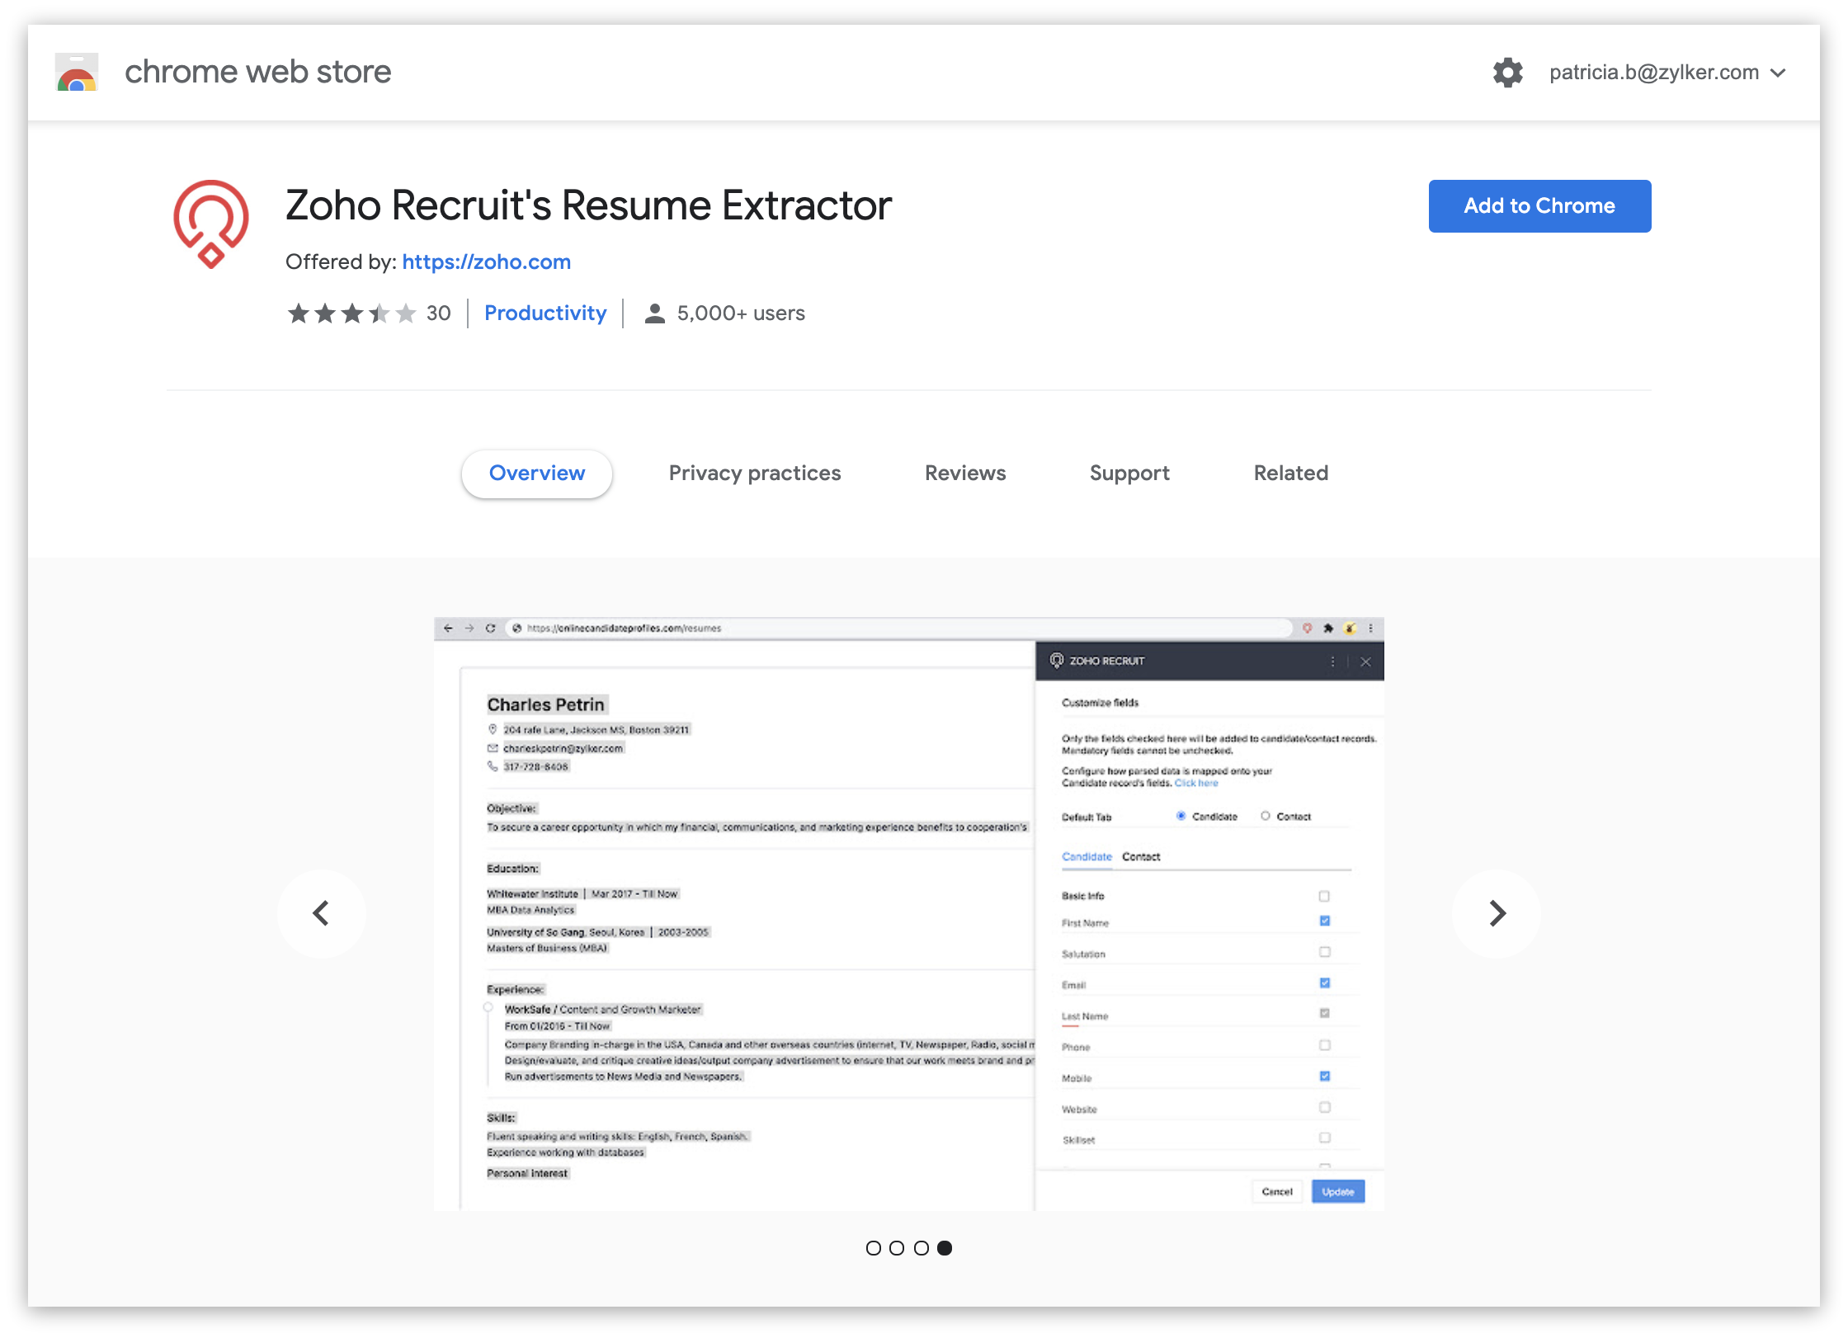This screenshot has width=1848, height=1338.
Task: Open the https://zoho.com publisher link
Action: pyautogui.click(x=486, y=262)
